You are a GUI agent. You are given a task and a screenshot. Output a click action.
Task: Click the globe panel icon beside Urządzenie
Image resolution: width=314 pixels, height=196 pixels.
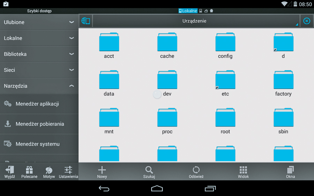85,21
